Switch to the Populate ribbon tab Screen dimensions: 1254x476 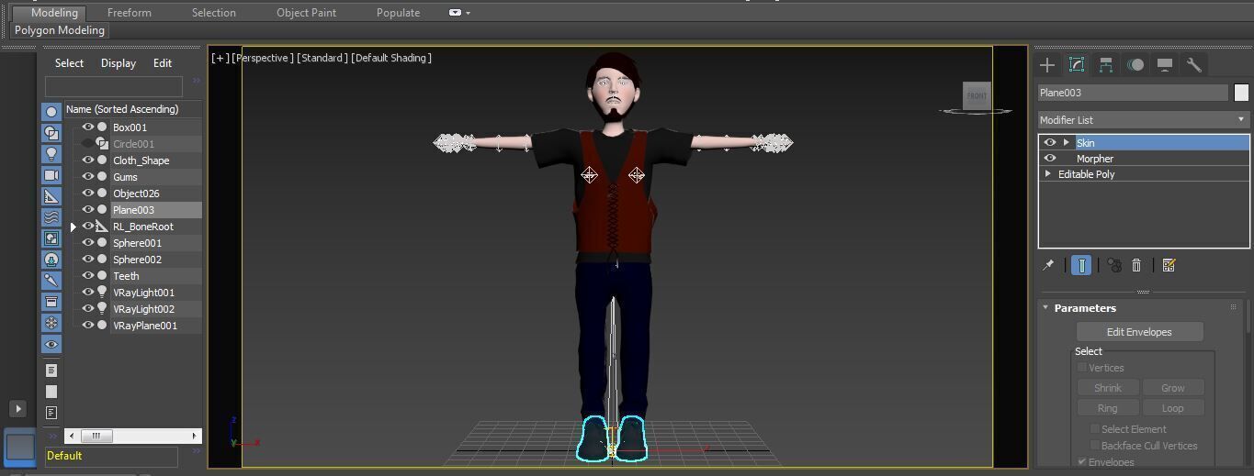(399, 13)
